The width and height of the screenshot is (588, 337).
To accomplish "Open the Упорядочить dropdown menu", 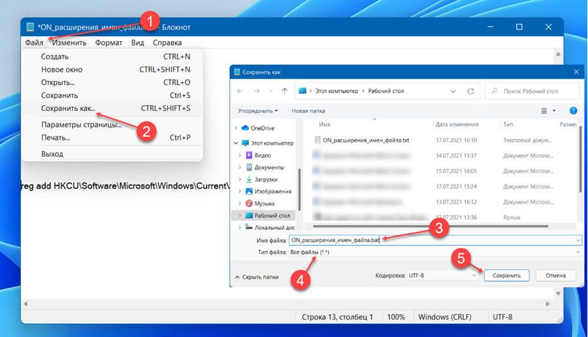I will click(258, 111).
